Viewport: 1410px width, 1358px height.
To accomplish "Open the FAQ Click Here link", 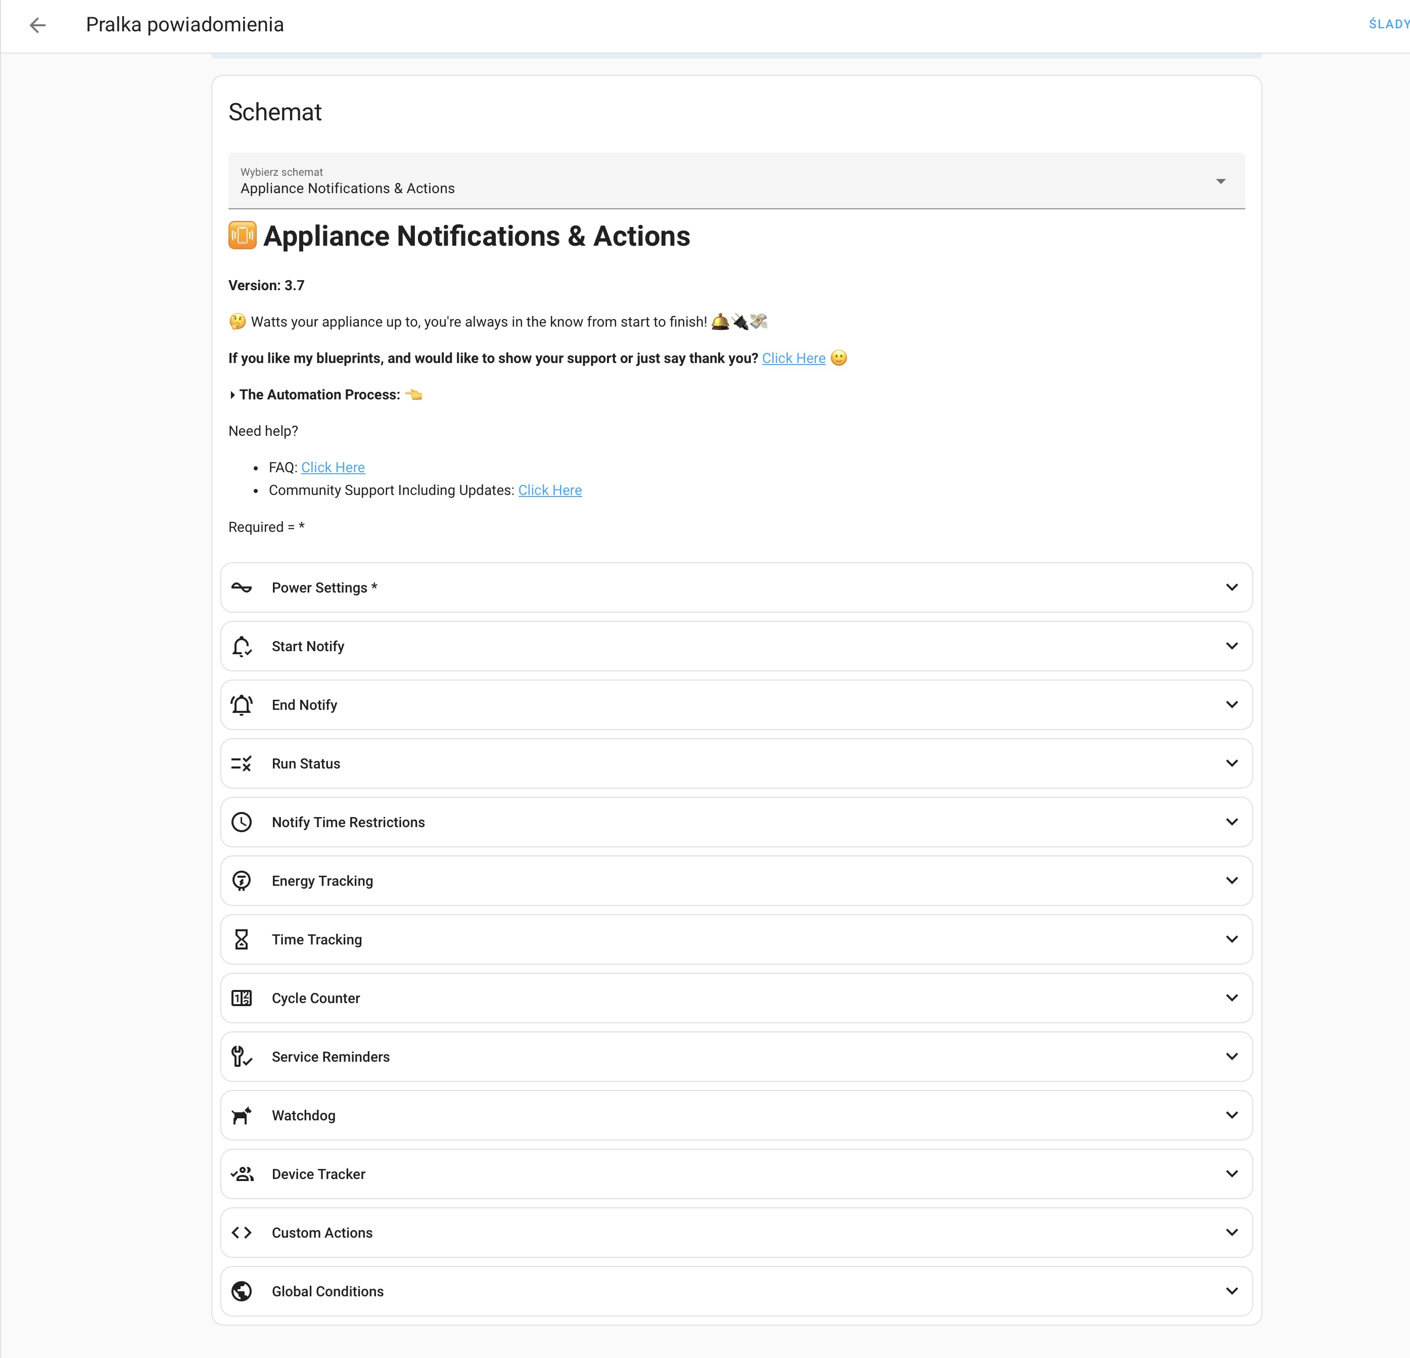I will tap(333, 467).
